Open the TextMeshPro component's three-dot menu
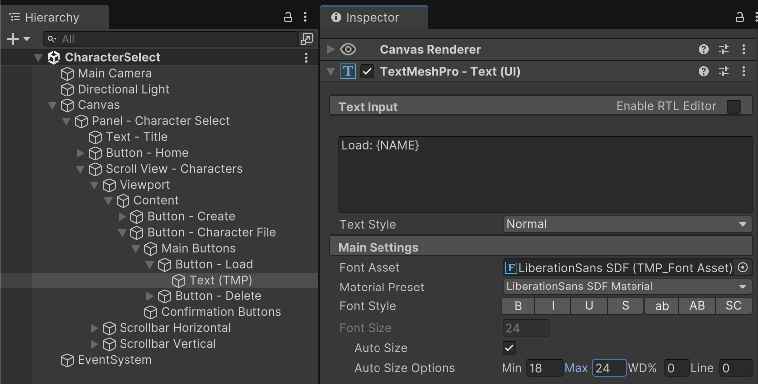 tap(743, 72)
